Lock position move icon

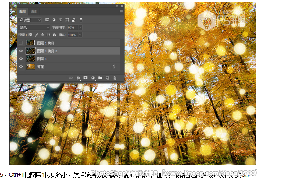click(x=42, y=35)
